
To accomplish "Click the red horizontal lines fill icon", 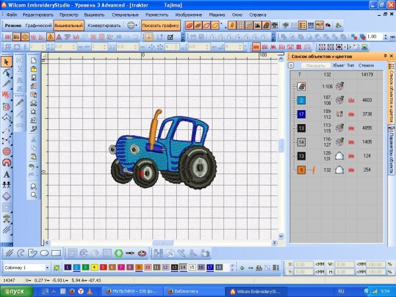I will point(102,37).
